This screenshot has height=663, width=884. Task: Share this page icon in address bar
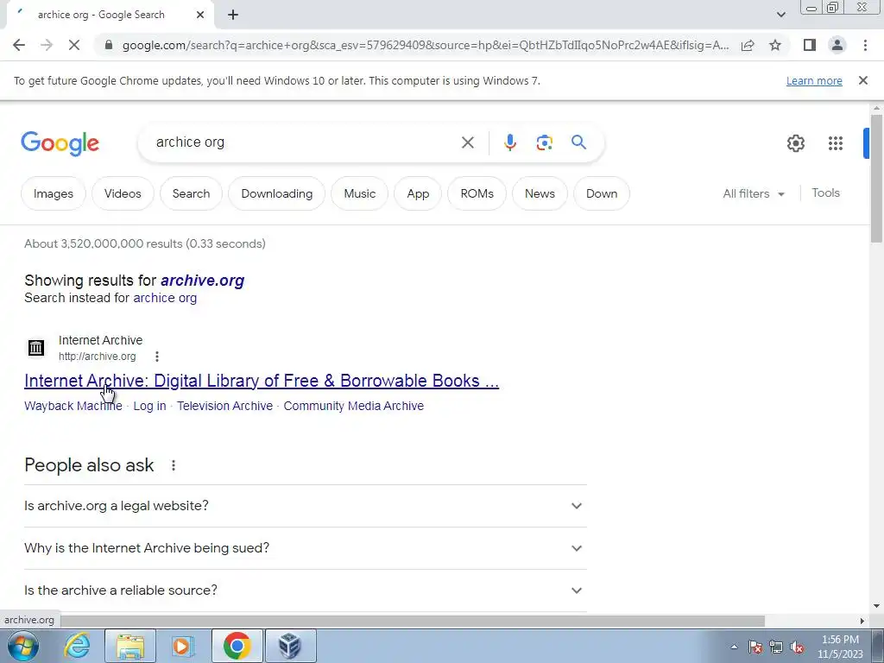coord(748,45)
